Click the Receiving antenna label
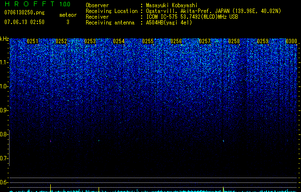The image size is (301, 192). [x=110, y=23]
